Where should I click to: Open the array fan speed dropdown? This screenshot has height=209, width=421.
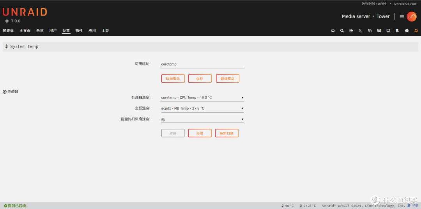tap(202, 119)
